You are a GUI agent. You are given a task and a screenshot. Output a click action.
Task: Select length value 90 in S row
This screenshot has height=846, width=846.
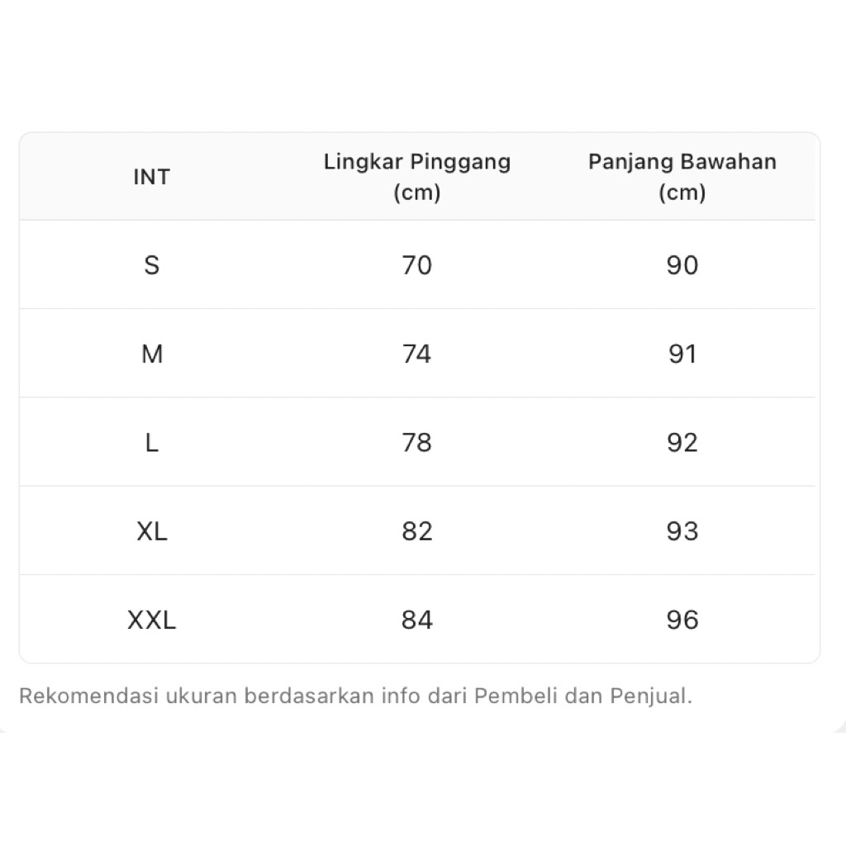point(682,265)
